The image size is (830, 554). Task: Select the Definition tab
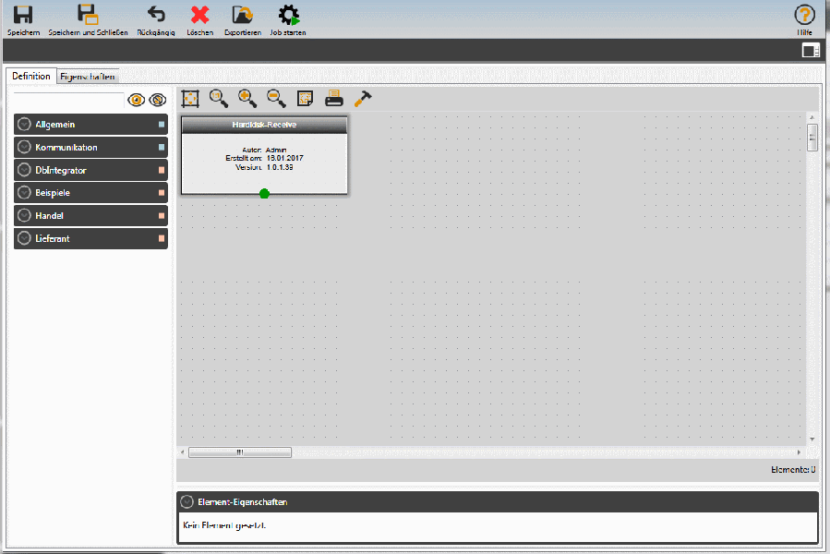[x=30, y=76]
